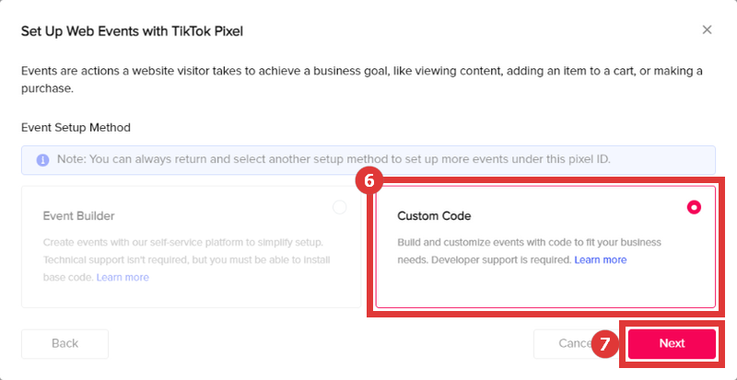Select the Event Builder radio button

339,207
